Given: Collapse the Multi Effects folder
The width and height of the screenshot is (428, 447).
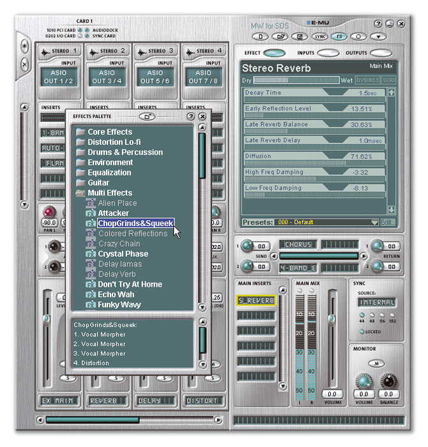Looking at the screenshot, I should click(x=80, y=193).
